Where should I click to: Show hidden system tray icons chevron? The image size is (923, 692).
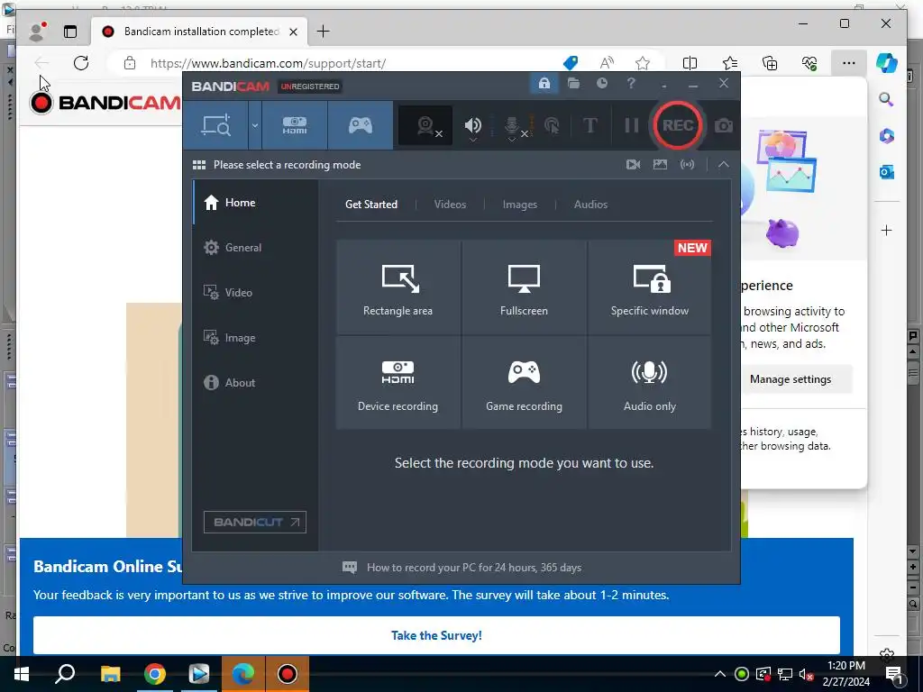720,674
